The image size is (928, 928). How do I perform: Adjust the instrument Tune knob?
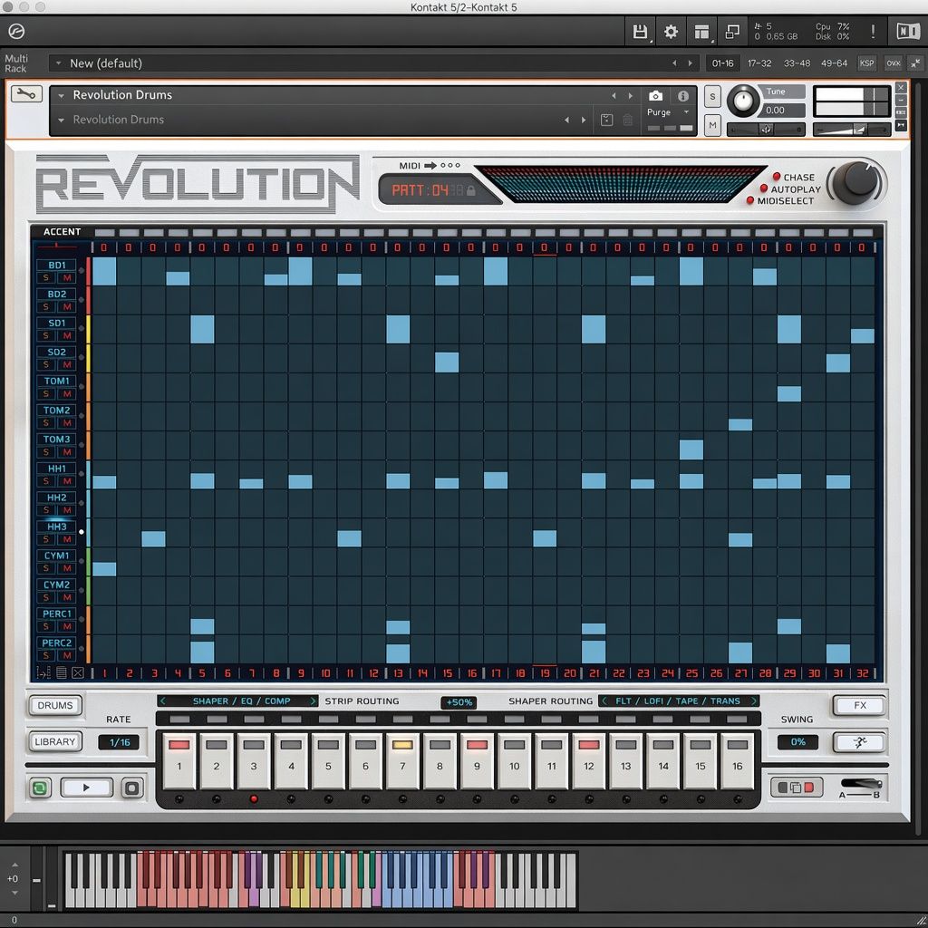pos(743,101)
